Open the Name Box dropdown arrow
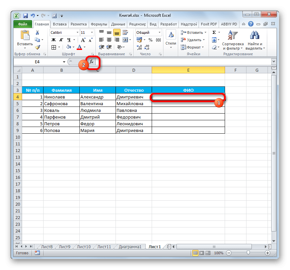 (x=64, y=62)
